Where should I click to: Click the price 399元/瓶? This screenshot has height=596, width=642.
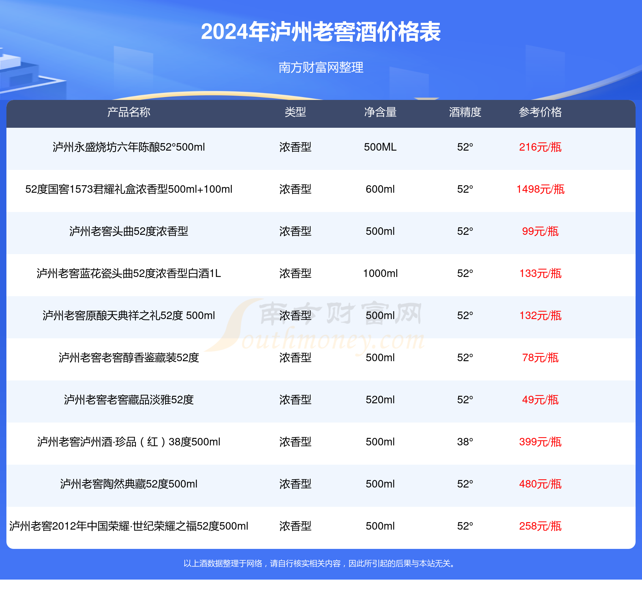pos(540,442)
